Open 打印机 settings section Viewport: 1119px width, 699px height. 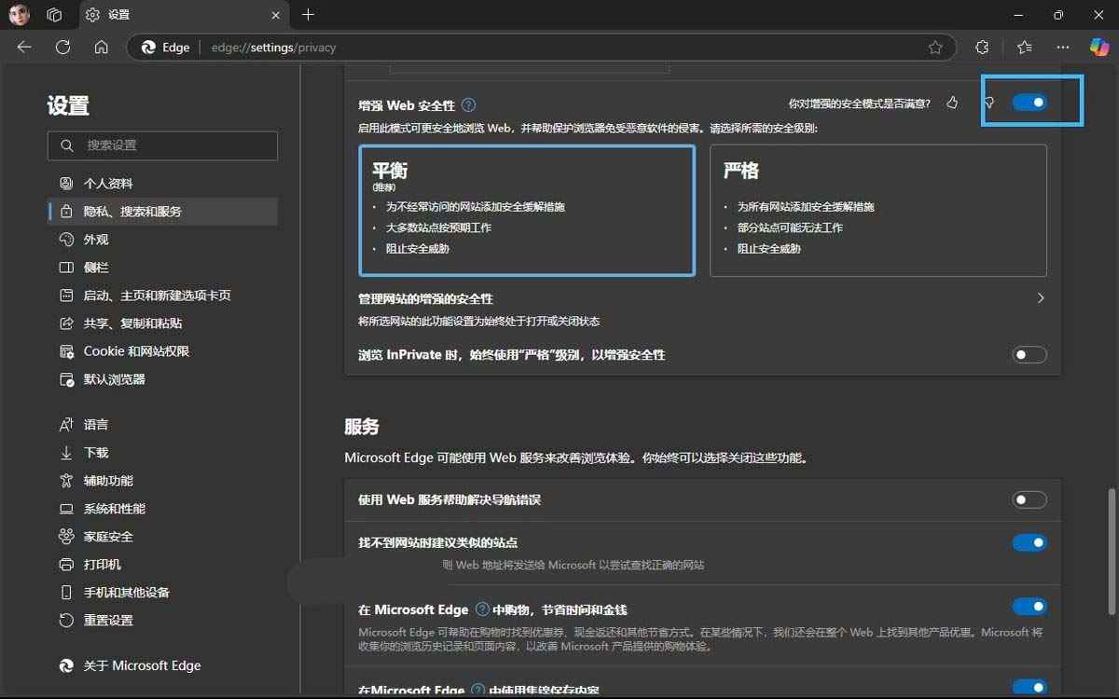point(163,565)
